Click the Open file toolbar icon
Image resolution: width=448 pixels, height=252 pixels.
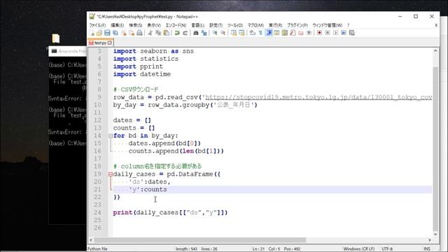(99, 33)
